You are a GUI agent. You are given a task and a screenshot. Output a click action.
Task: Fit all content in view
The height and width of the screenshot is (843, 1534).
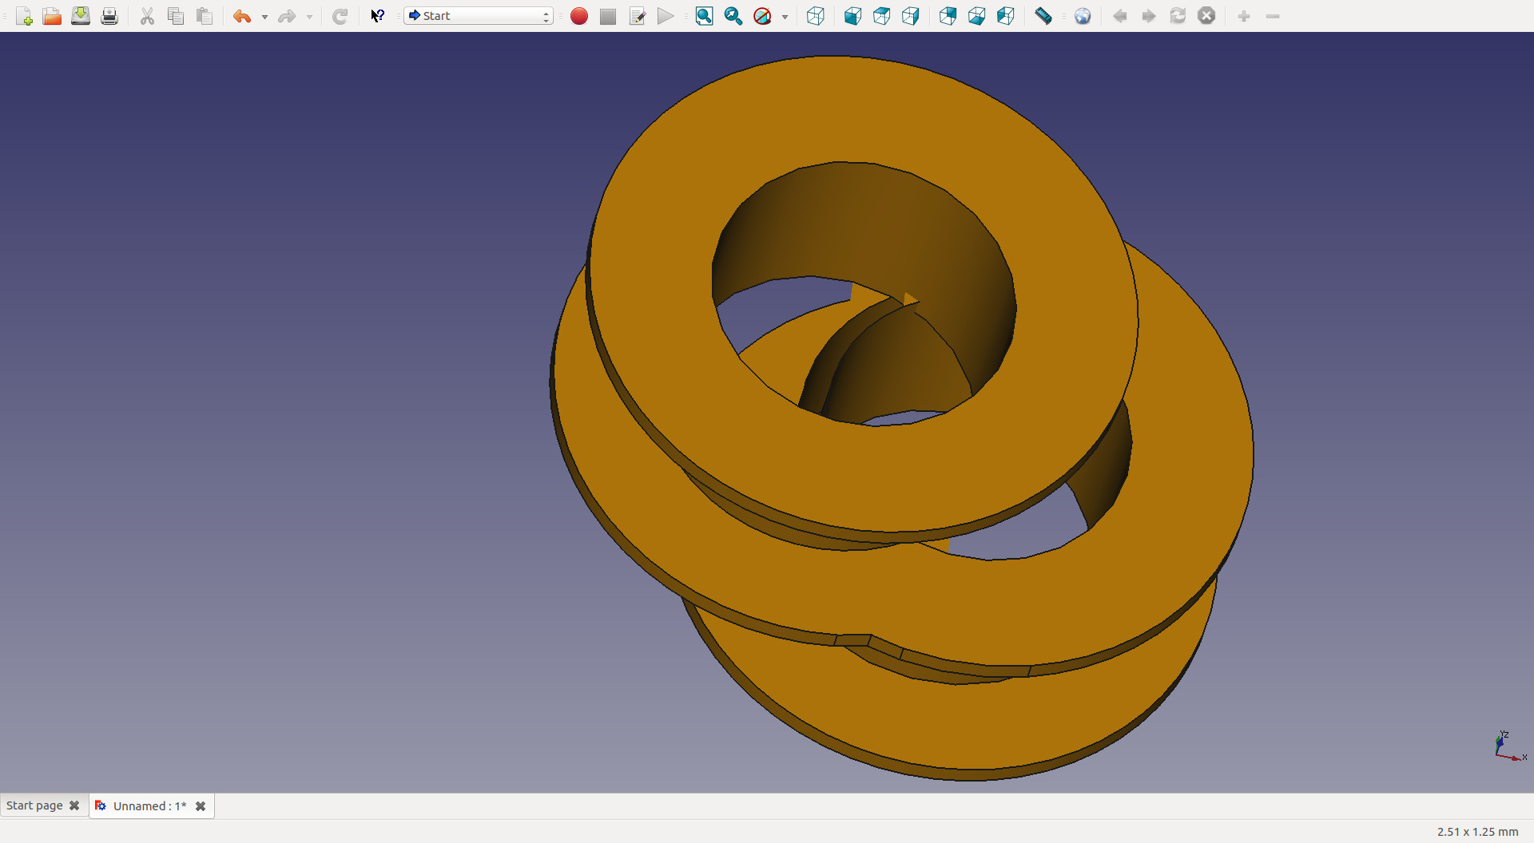point(704,16)
